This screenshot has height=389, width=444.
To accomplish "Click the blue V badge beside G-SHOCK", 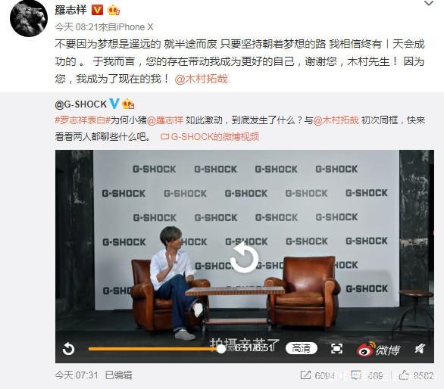I will (x=114, y=104).
